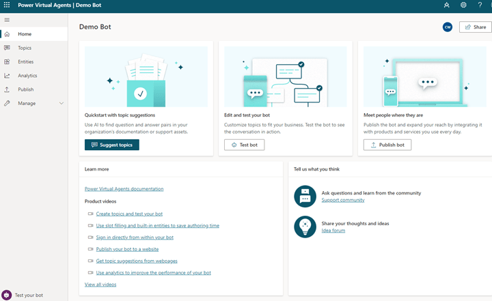Click the 'Learn more' section title
Viewport: 492px width, 301px height.
coord(96,169)
